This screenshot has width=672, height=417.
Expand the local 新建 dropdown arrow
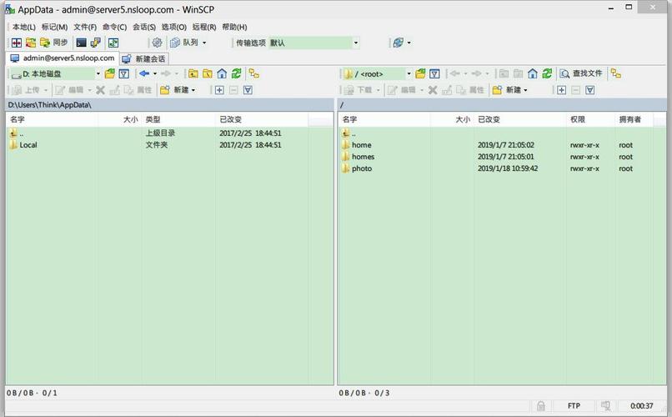point(193,90)
